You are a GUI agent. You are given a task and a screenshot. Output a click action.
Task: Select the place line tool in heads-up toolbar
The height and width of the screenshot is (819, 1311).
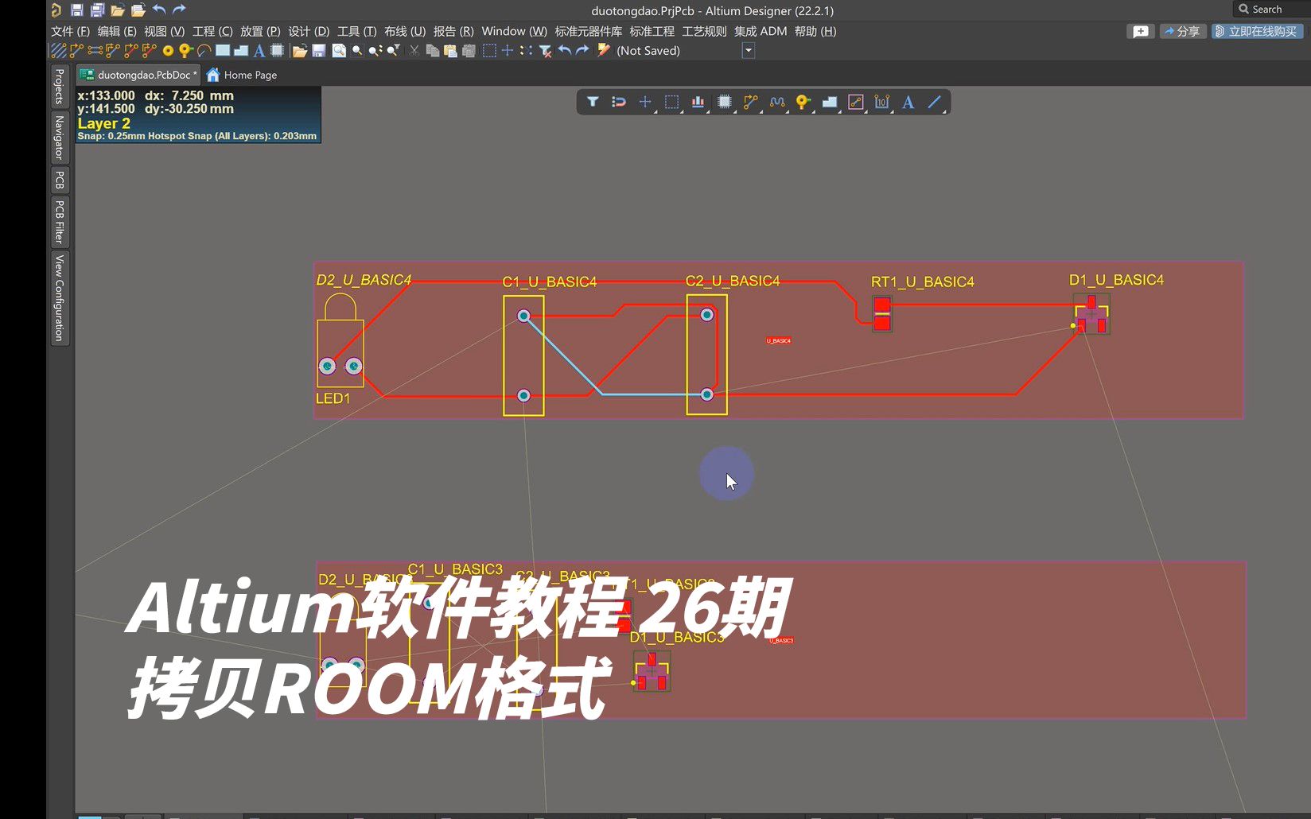click(934, 102)
